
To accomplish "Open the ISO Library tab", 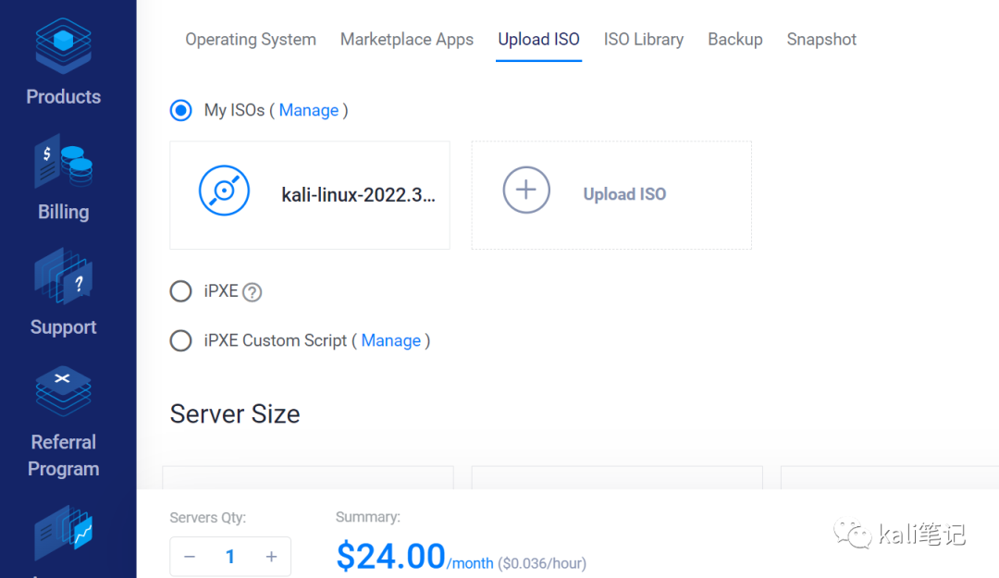I will (x=644, y=40).
